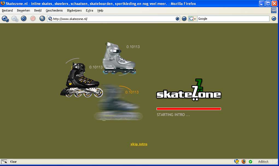279x166 pixels.
Task: Go to the Home page
Action: [42, 19]
